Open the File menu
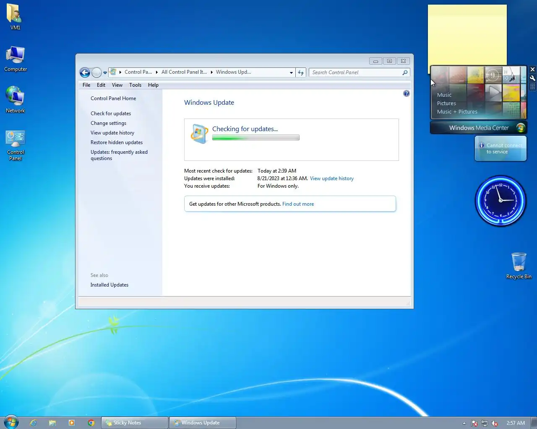 coord(86,85)
